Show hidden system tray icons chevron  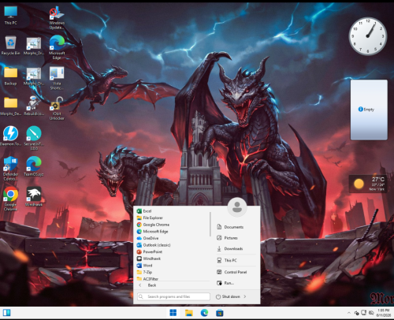coord(349,313)
